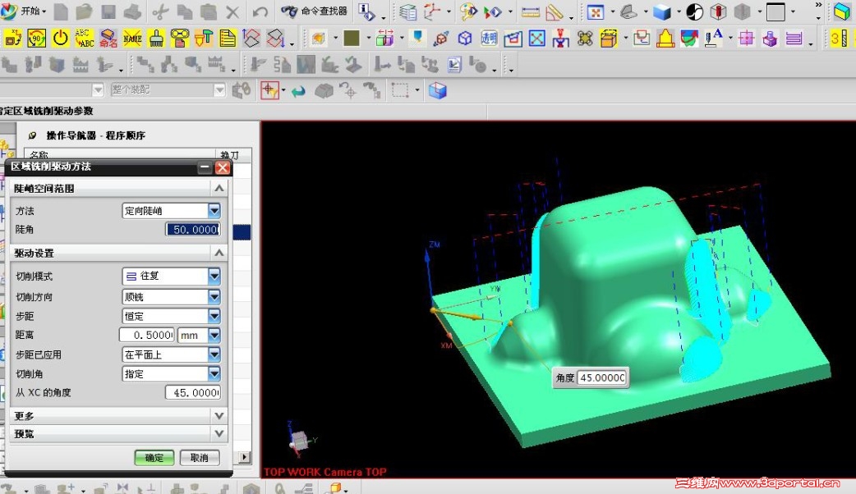The width and height of the screenshot is (856, 494).
Task: Click the pink crosshair square icon
Action: pos(746,39)
